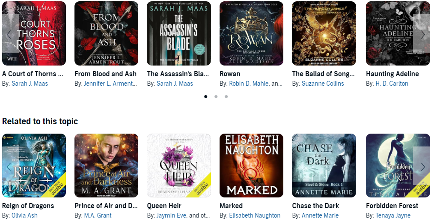
Task: Open The Assassin's Blade cover image
Action: click(179, 33)
